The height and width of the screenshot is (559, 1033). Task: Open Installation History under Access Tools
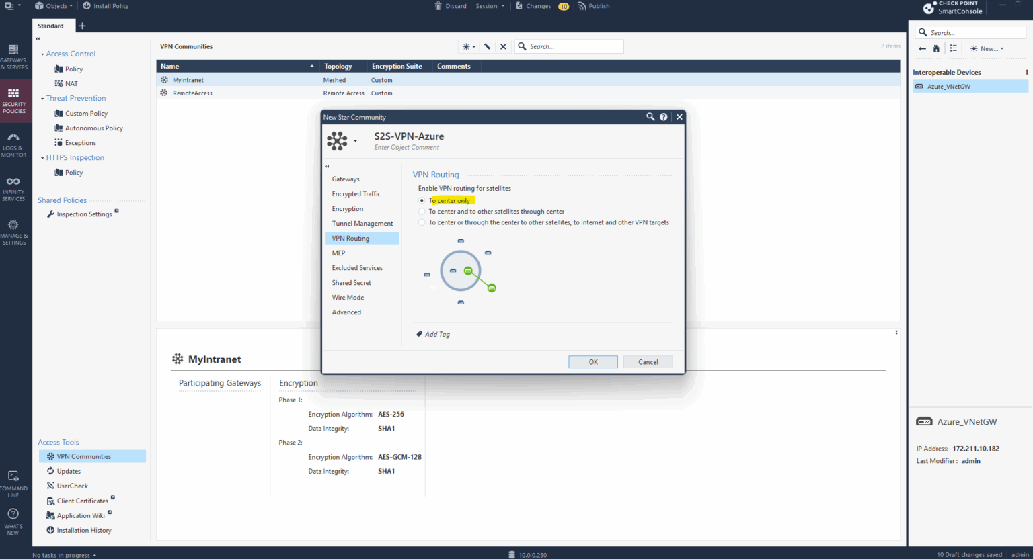83,530
